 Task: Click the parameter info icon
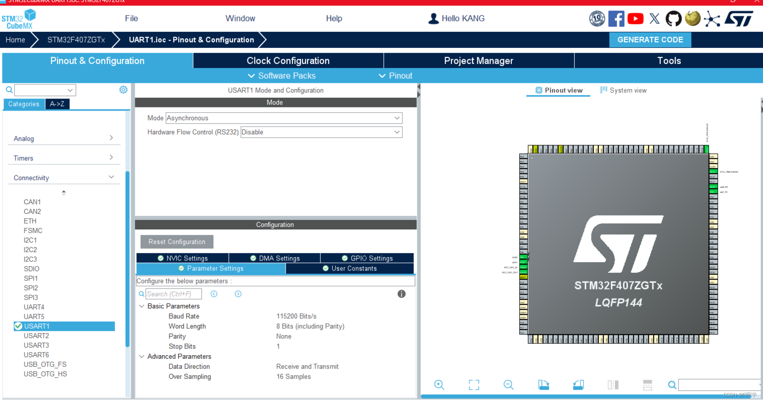click(x=402, y=294)
